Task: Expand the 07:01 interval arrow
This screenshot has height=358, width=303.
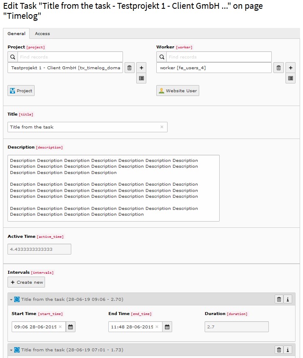Action: click(11, 350)
